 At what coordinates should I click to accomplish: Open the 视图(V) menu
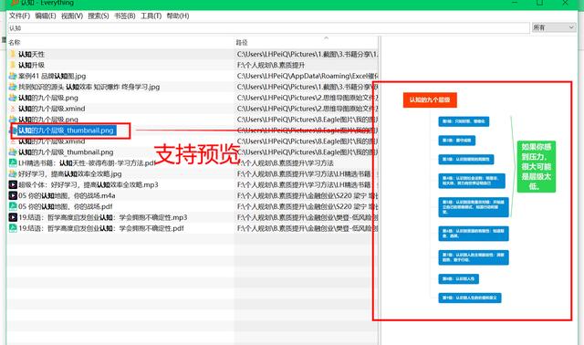[x=72, y=16]
